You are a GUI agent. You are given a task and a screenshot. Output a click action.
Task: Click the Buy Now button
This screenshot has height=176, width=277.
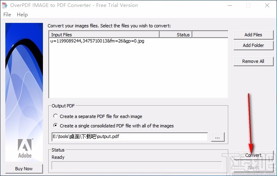click(x=24, y=169)
